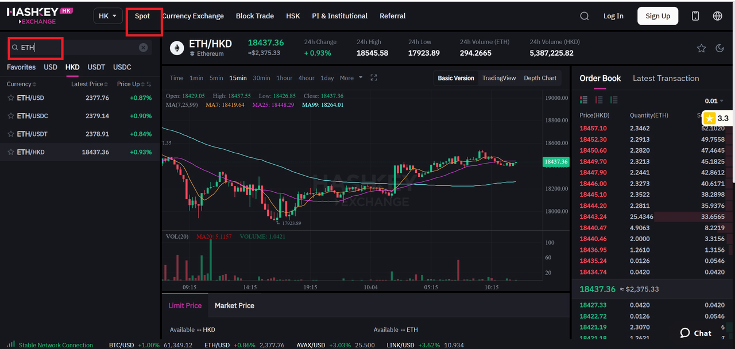
Task: Switch to the Latest Transaction tab
Action: point(666,78)
